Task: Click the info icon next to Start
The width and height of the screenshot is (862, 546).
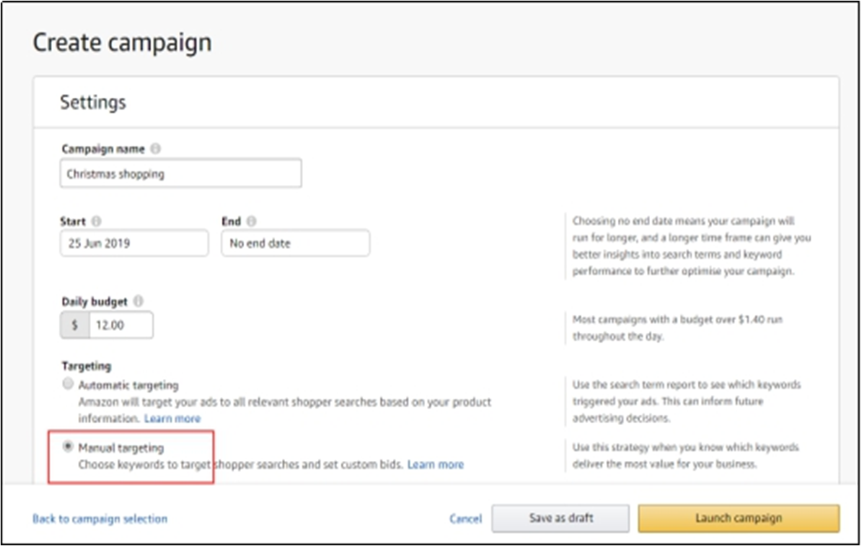Action: 97,222
